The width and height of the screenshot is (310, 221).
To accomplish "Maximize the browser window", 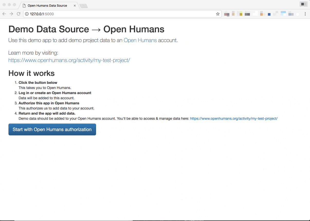I will 14,5.
